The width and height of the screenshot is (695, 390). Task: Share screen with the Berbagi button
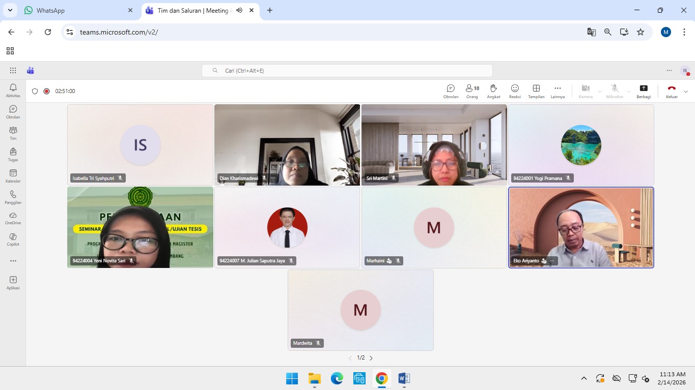644,91
